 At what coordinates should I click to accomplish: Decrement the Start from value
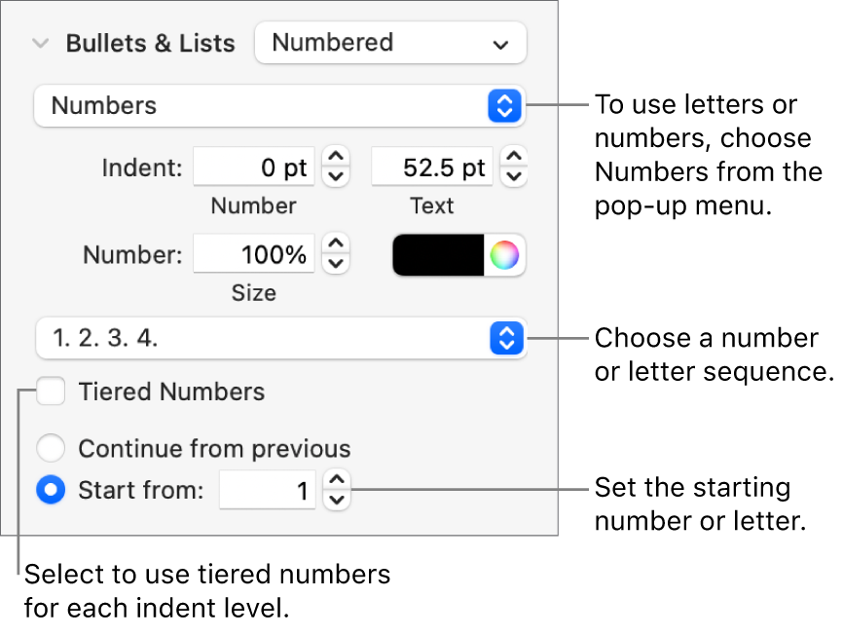coord(335,500)
